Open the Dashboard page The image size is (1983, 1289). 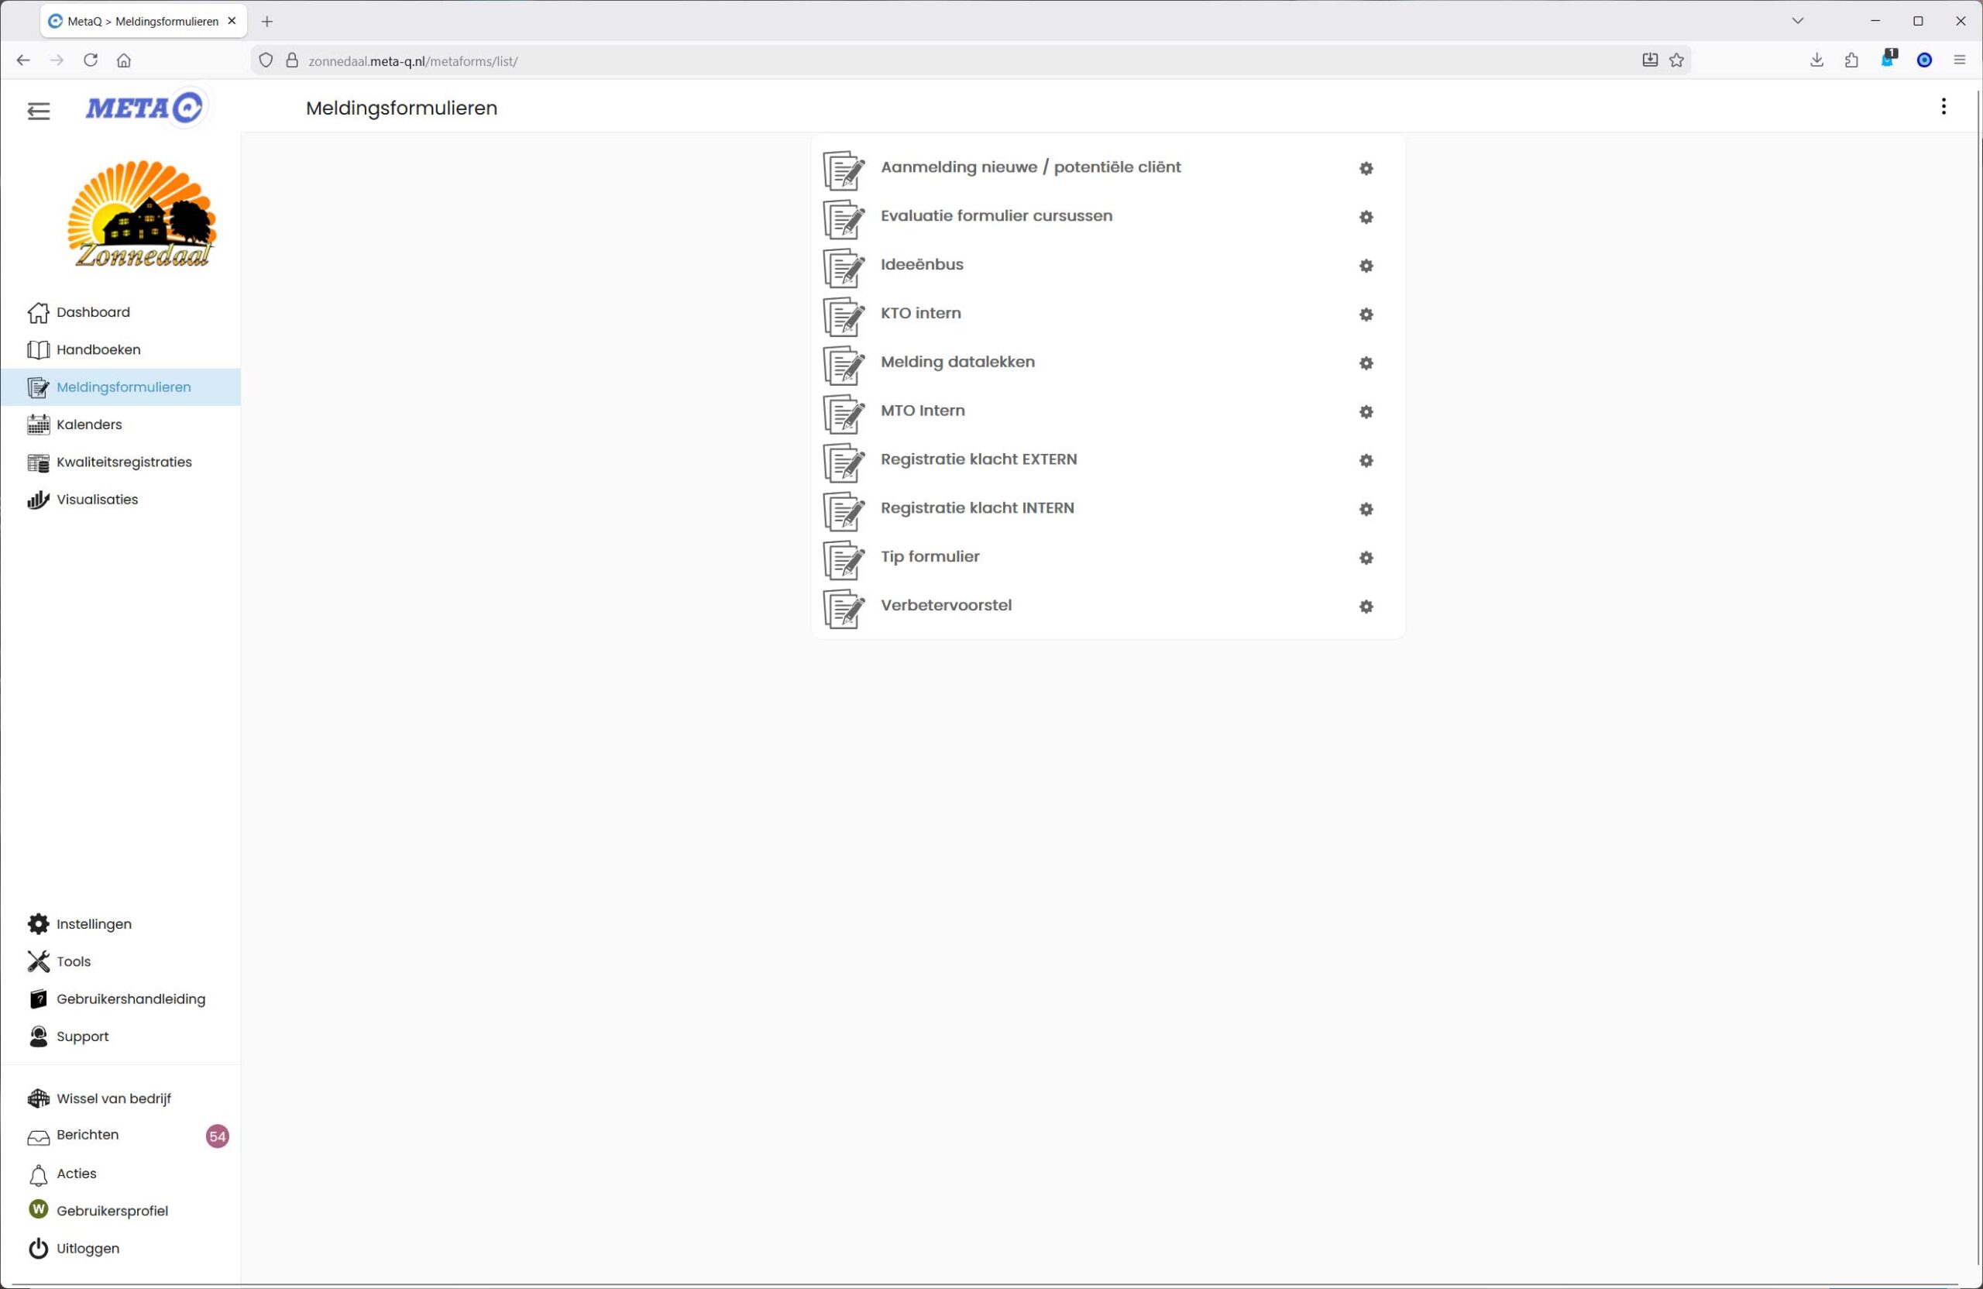coord(92,311)
